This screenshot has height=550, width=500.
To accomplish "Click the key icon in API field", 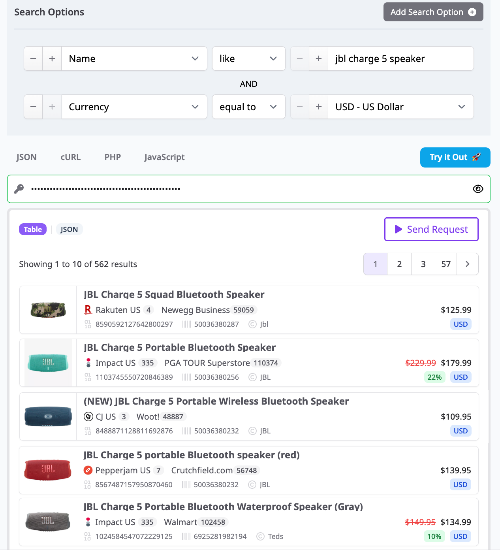I will point(19,189).
